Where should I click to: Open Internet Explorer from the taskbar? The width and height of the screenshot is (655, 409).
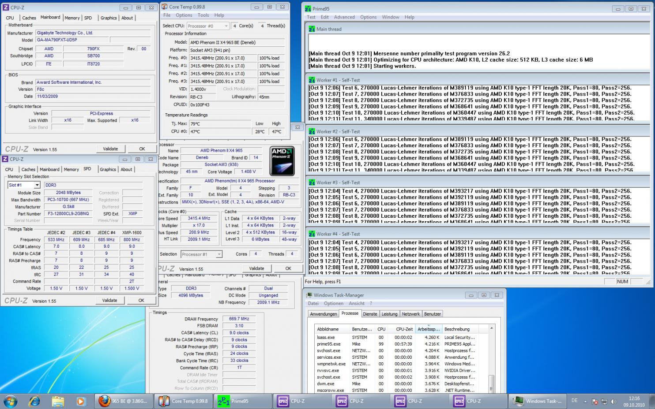click(34, 401)
